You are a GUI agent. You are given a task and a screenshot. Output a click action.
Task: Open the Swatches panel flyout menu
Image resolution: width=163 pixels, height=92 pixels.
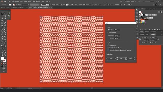(162, 9)
